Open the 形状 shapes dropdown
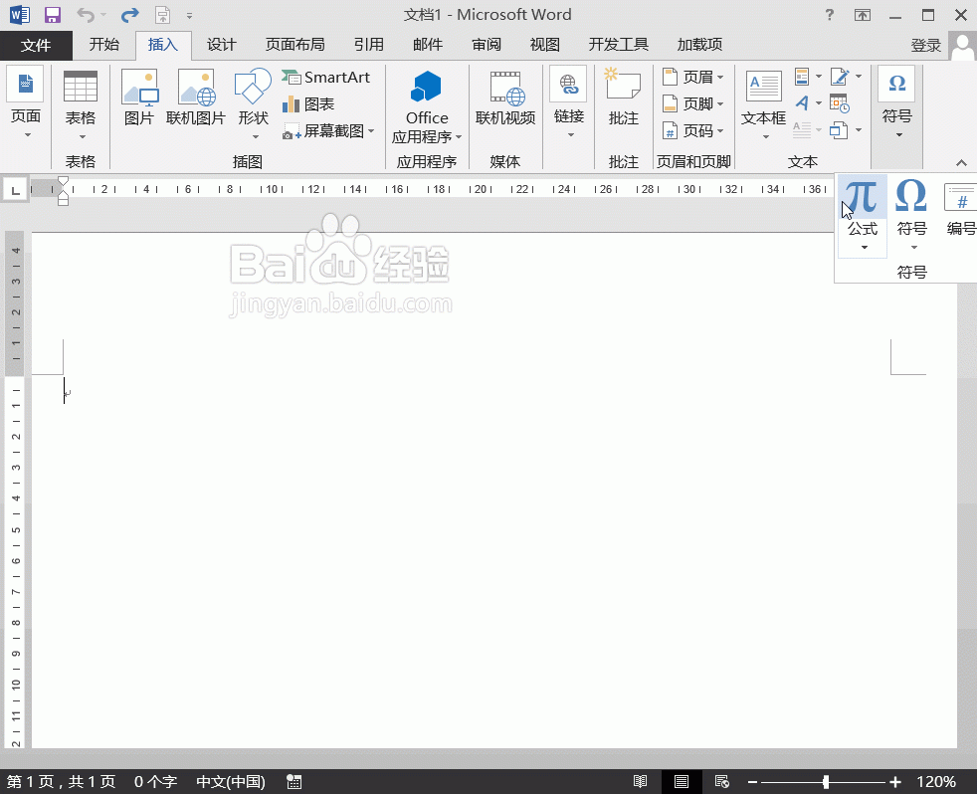The height and width of the screenshot is (794, 977). coord(253,104)
